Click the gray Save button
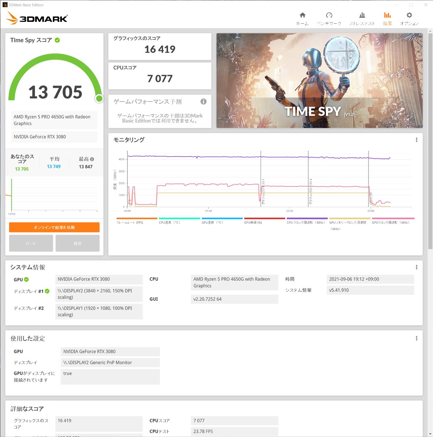The width and height of the screenshot is (433, 437). click(77, 243)
